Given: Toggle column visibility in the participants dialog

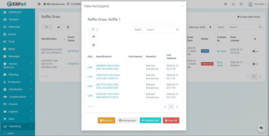Looking at the screenshot, I should tap(94, 37).
